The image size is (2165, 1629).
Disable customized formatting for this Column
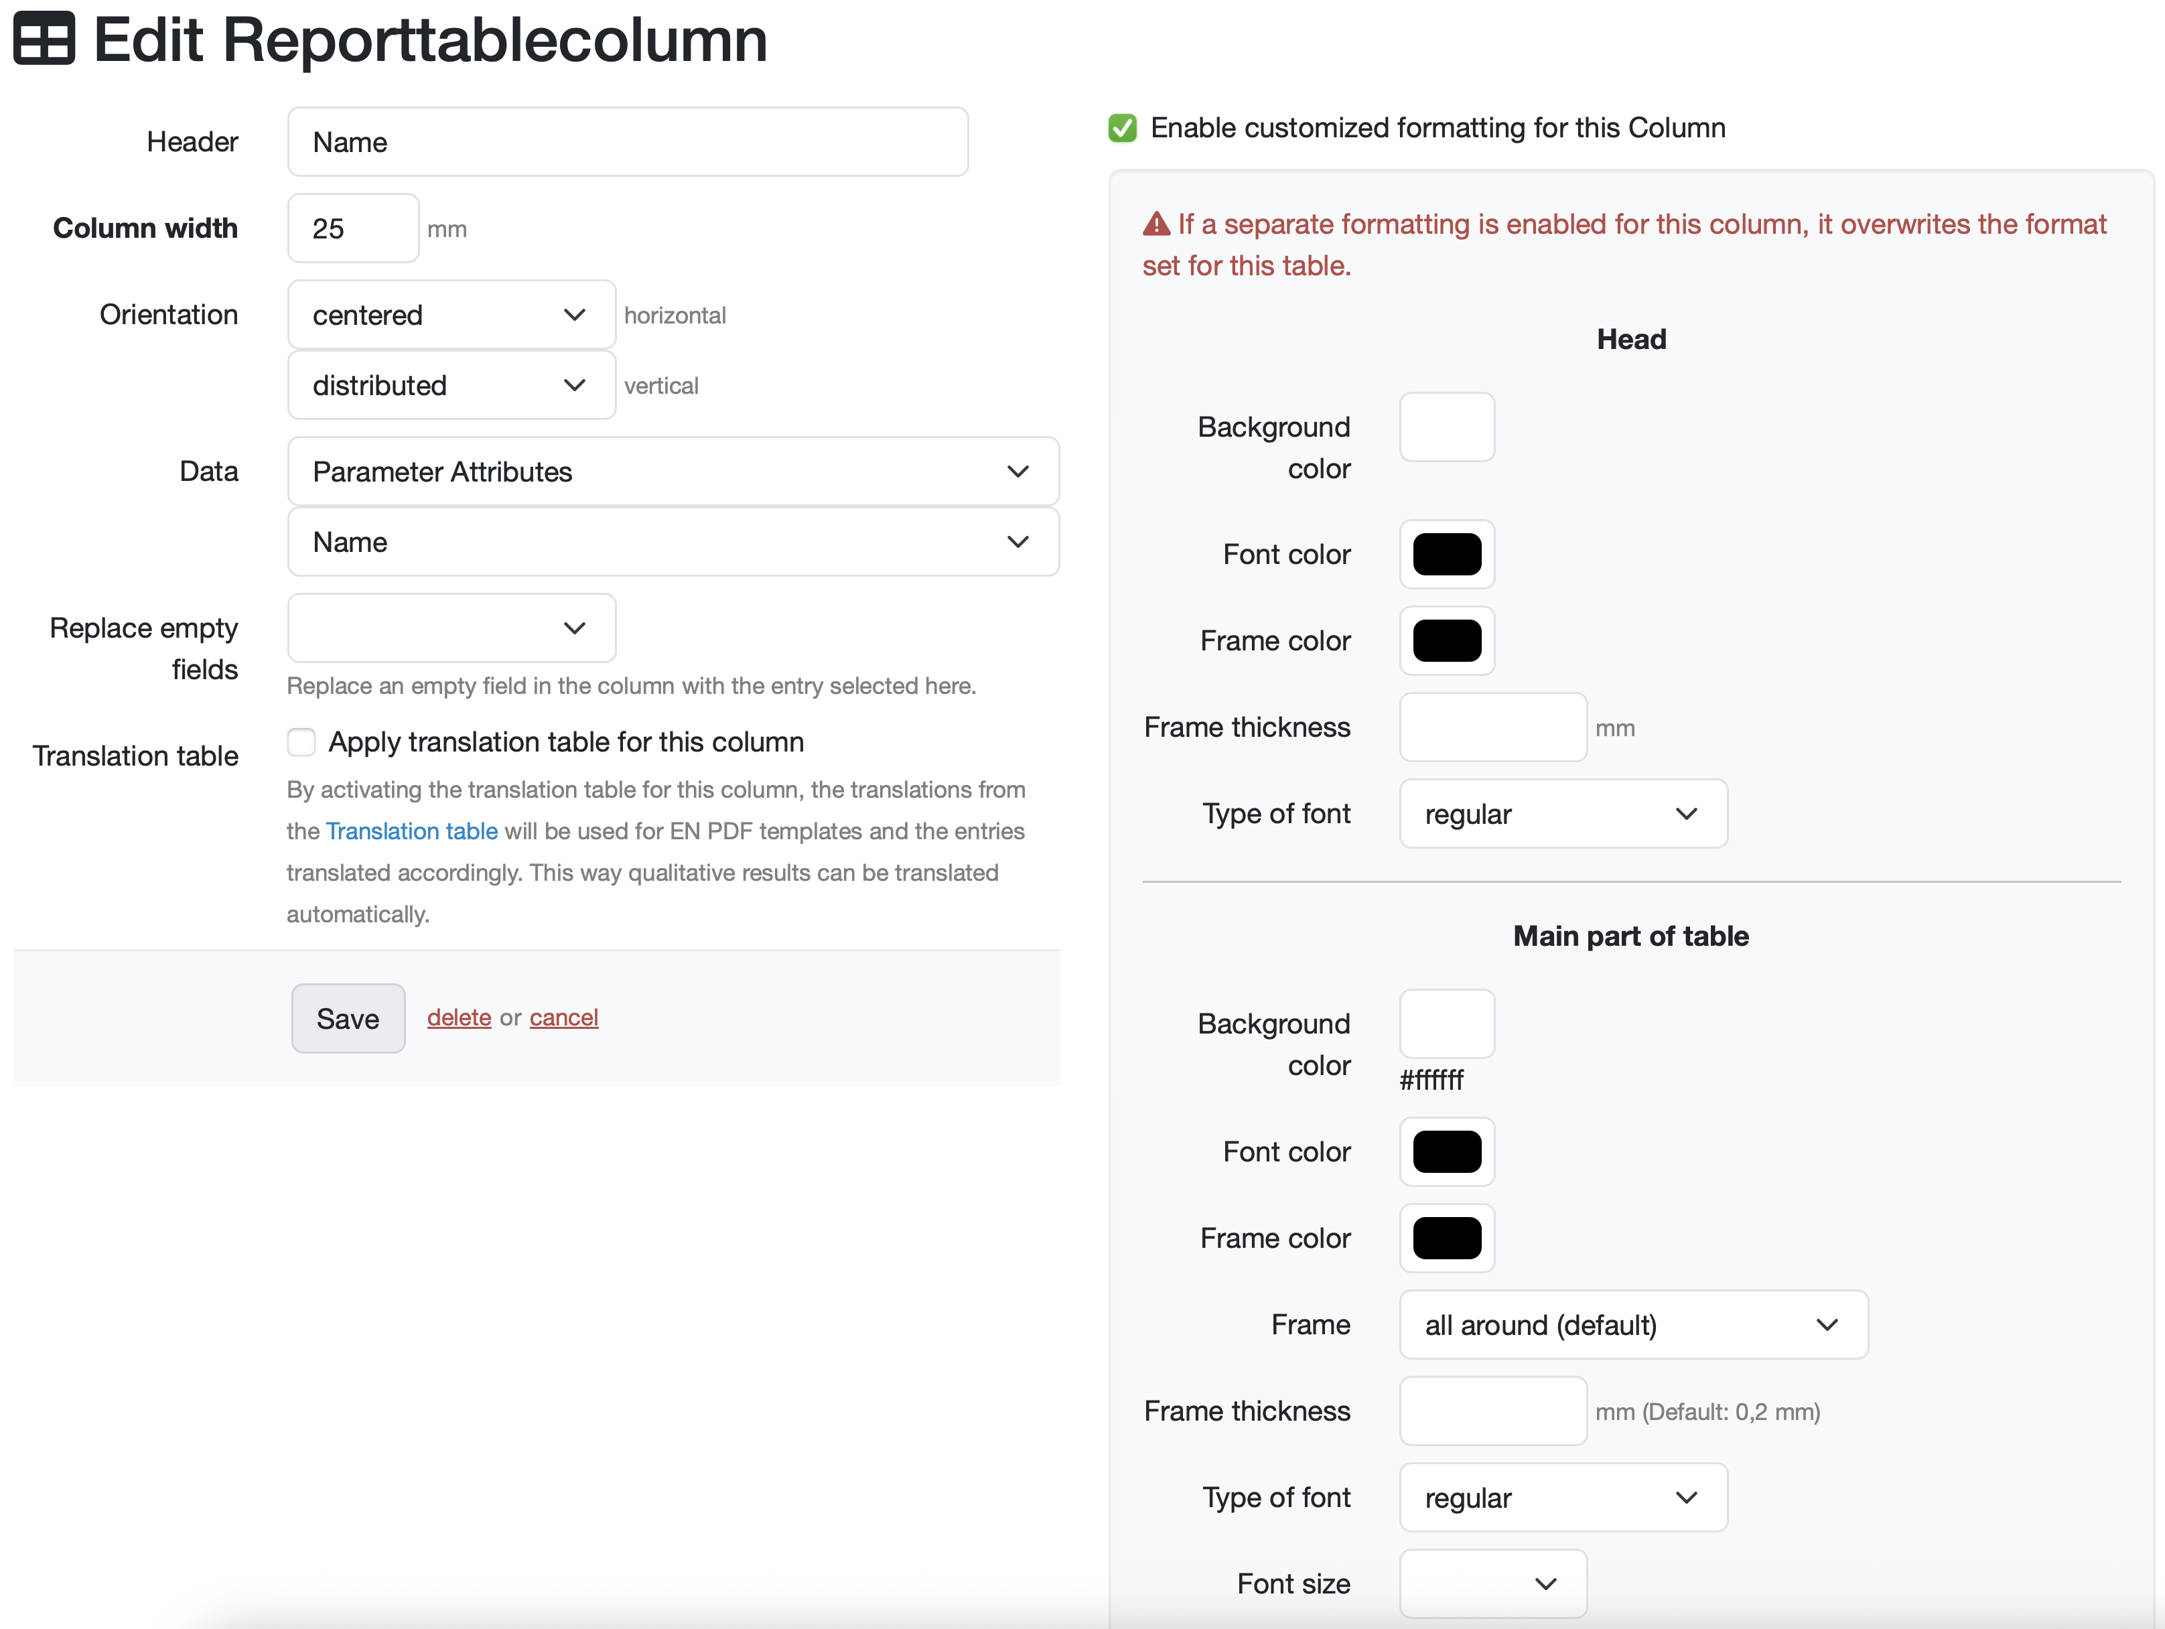point(1121,128)
